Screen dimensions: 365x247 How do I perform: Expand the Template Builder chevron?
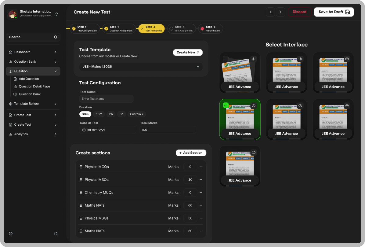(56, 104)
